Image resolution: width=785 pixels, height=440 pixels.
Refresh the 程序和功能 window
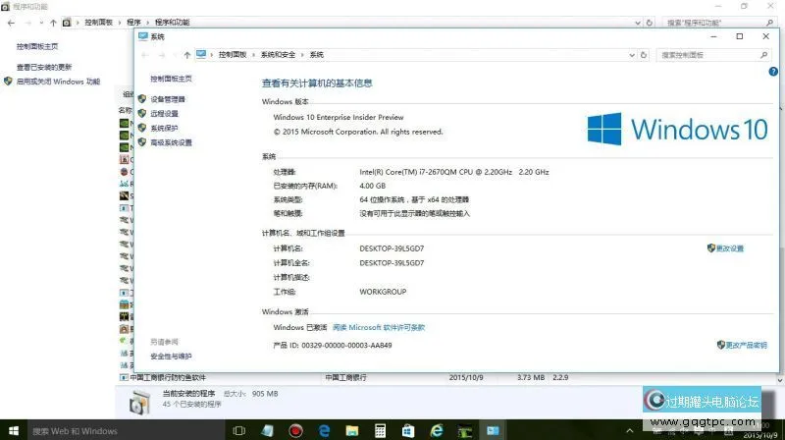(x=650, y=23)
